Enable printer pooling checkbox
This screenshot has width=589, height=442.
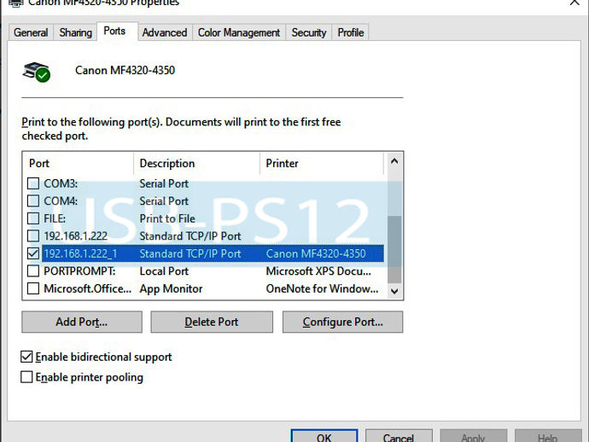[26, 377]
